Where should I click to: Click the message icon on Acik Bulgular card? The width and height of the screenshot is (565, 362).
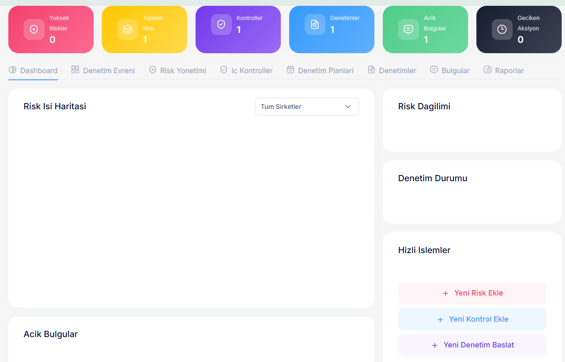pyautogui.click(x=408, y=30)
